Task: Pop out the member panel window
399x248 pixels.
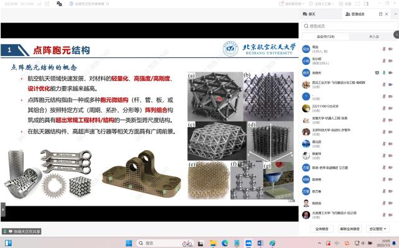Action: [381, 14]
